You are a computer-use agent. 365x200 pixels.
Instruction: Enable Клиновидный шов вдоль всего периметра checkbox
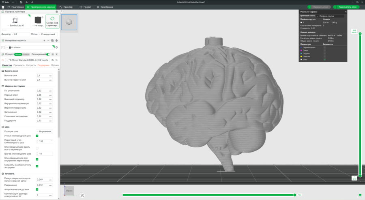coord(37,148)
